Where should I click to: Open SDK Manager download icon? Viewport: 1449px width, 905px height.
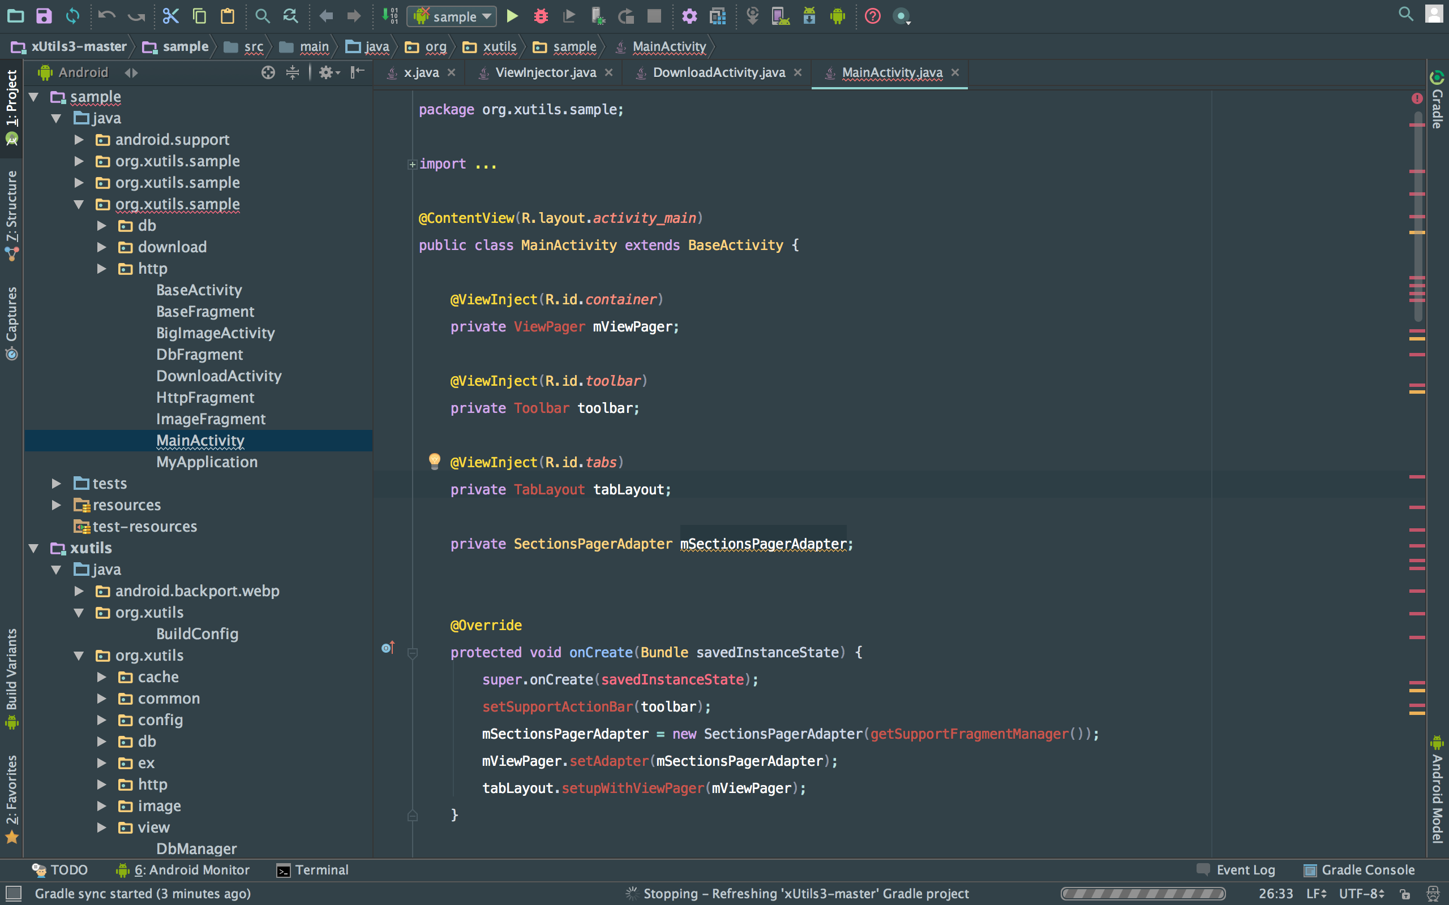pos(809,16)
